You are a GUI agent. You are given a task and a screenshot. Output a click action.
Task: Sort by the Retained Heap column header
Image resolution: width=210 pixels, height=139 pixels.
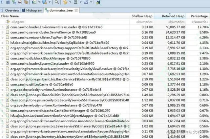click(x=173, y=16)
